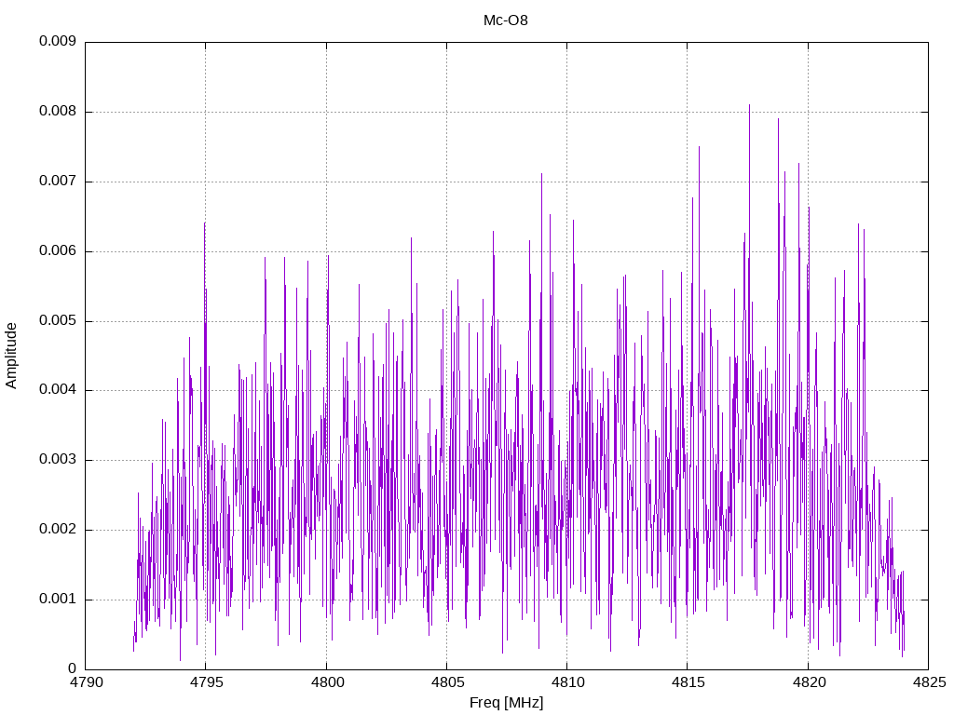The width and height of the screenshot is (954, 715).
Task: Click the 4800 x-axis tick label
Action: pyautogui.click(x=327, y=682)
